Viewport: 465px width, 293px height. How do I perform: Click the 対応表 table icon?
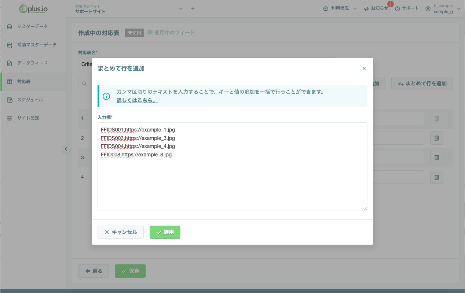(x=10, y=82)
